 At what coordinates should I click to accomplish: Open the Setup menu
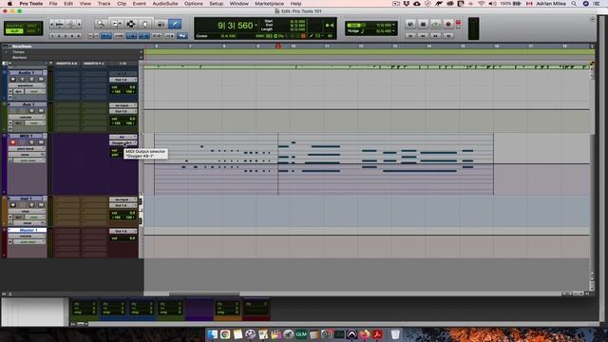[x=217, y=4]
